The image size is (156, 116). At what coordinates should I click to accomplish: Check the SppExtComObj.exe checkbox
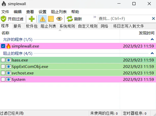click(3, 66)
